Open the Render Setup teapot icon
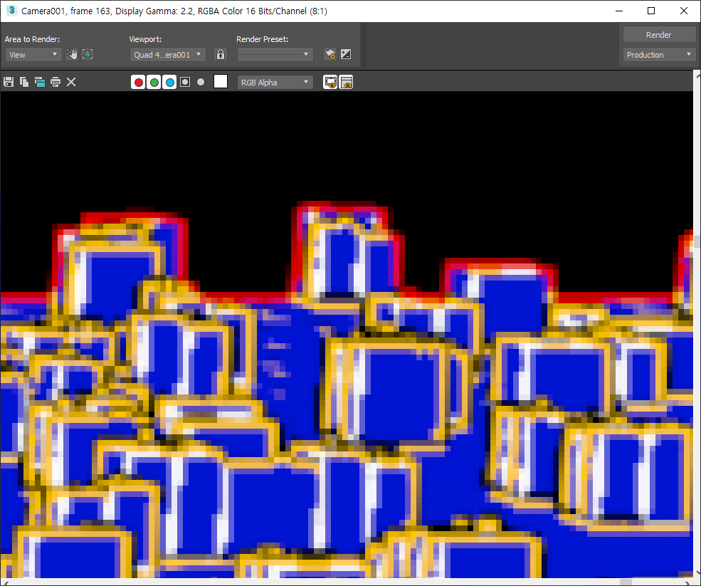The width and height of the screenshot is (701, 586). point(330,55)
